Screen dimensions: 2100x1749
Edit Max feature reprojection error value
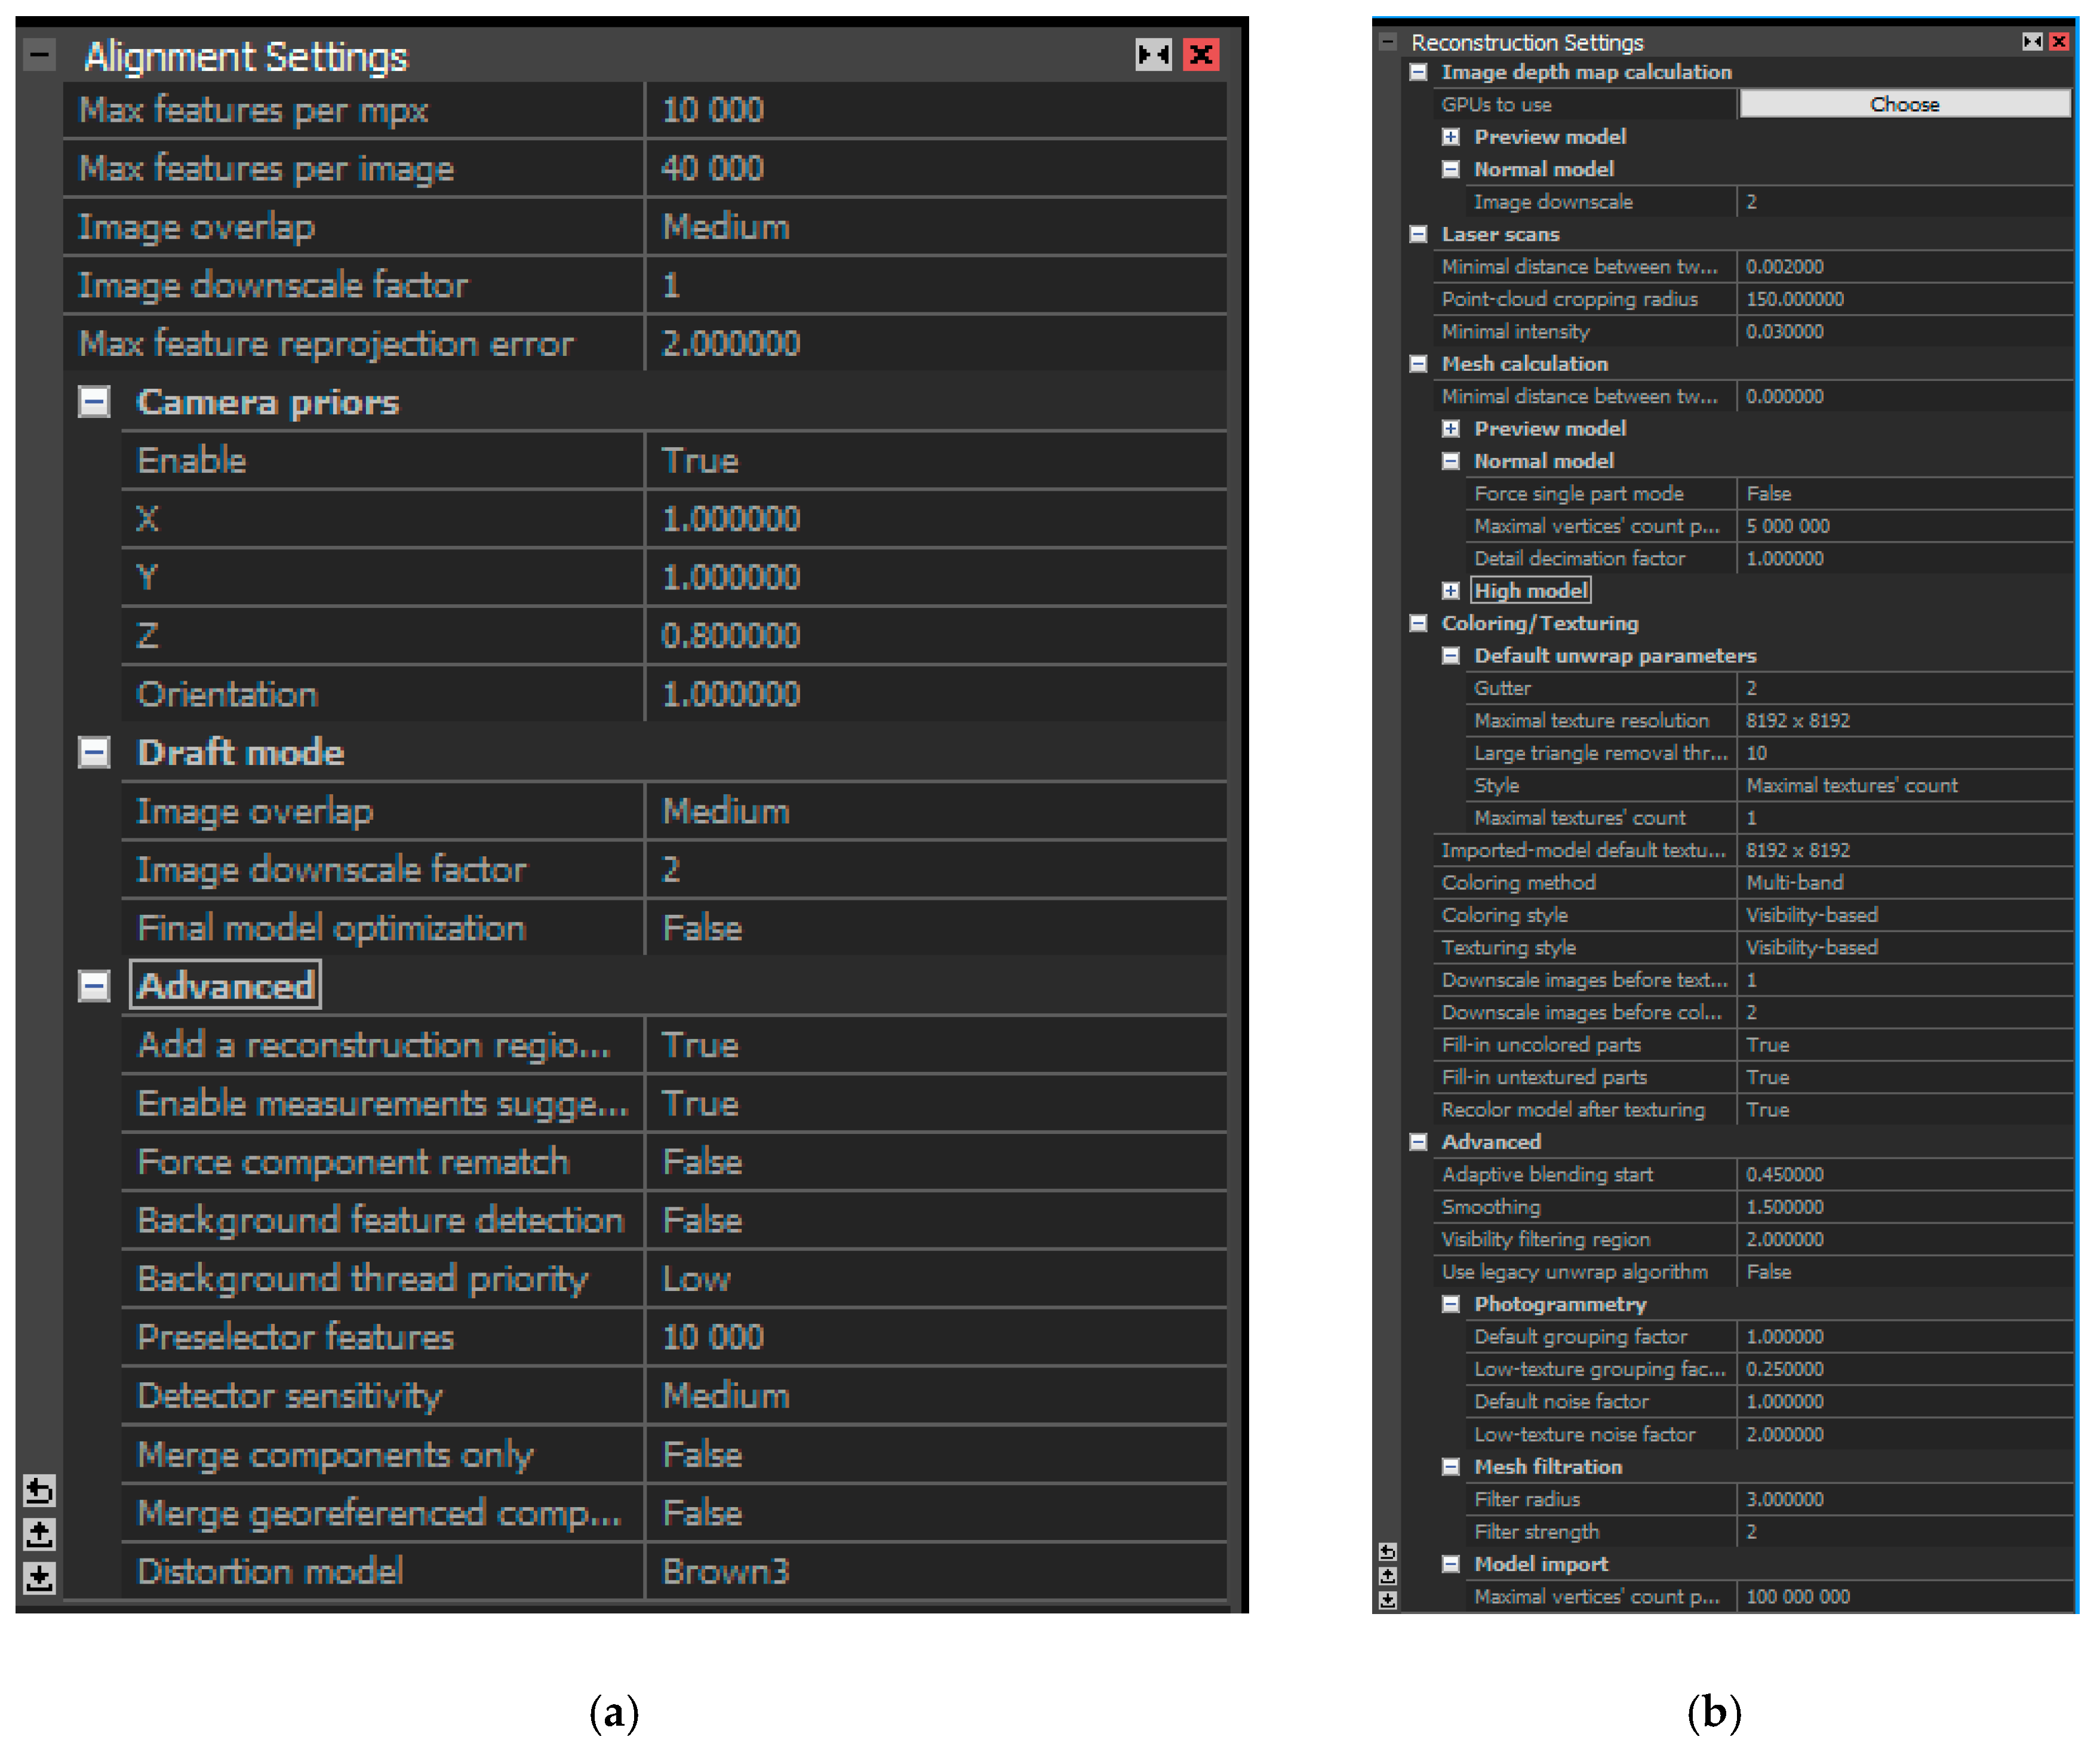click(936, 344)
